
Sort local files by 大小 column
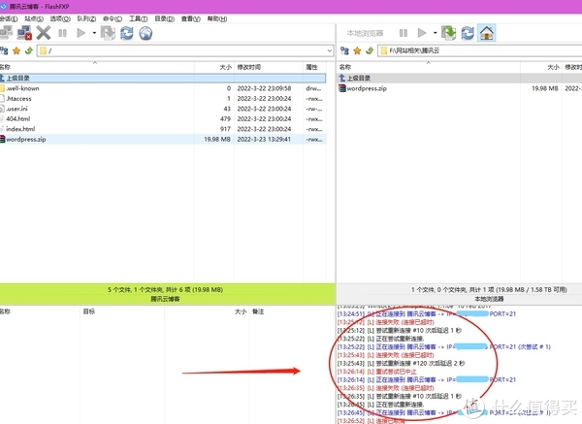pos(541,67)
